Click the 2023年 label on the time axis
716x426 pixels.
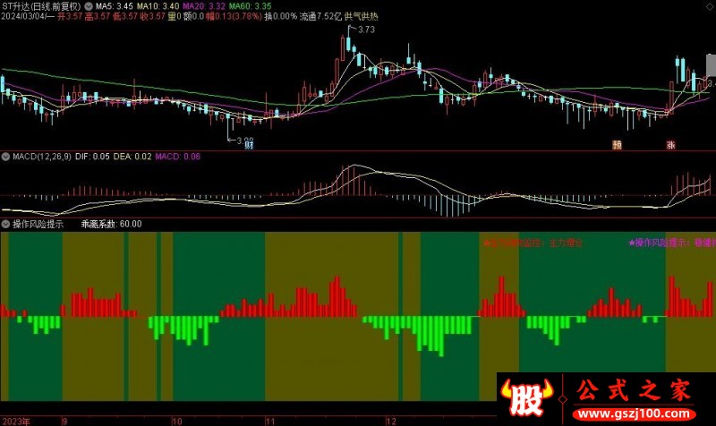[x=16, y=421]
